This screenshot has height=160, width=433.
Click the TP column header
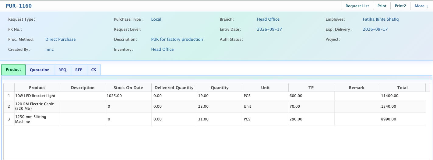click(x=311, y=88)
